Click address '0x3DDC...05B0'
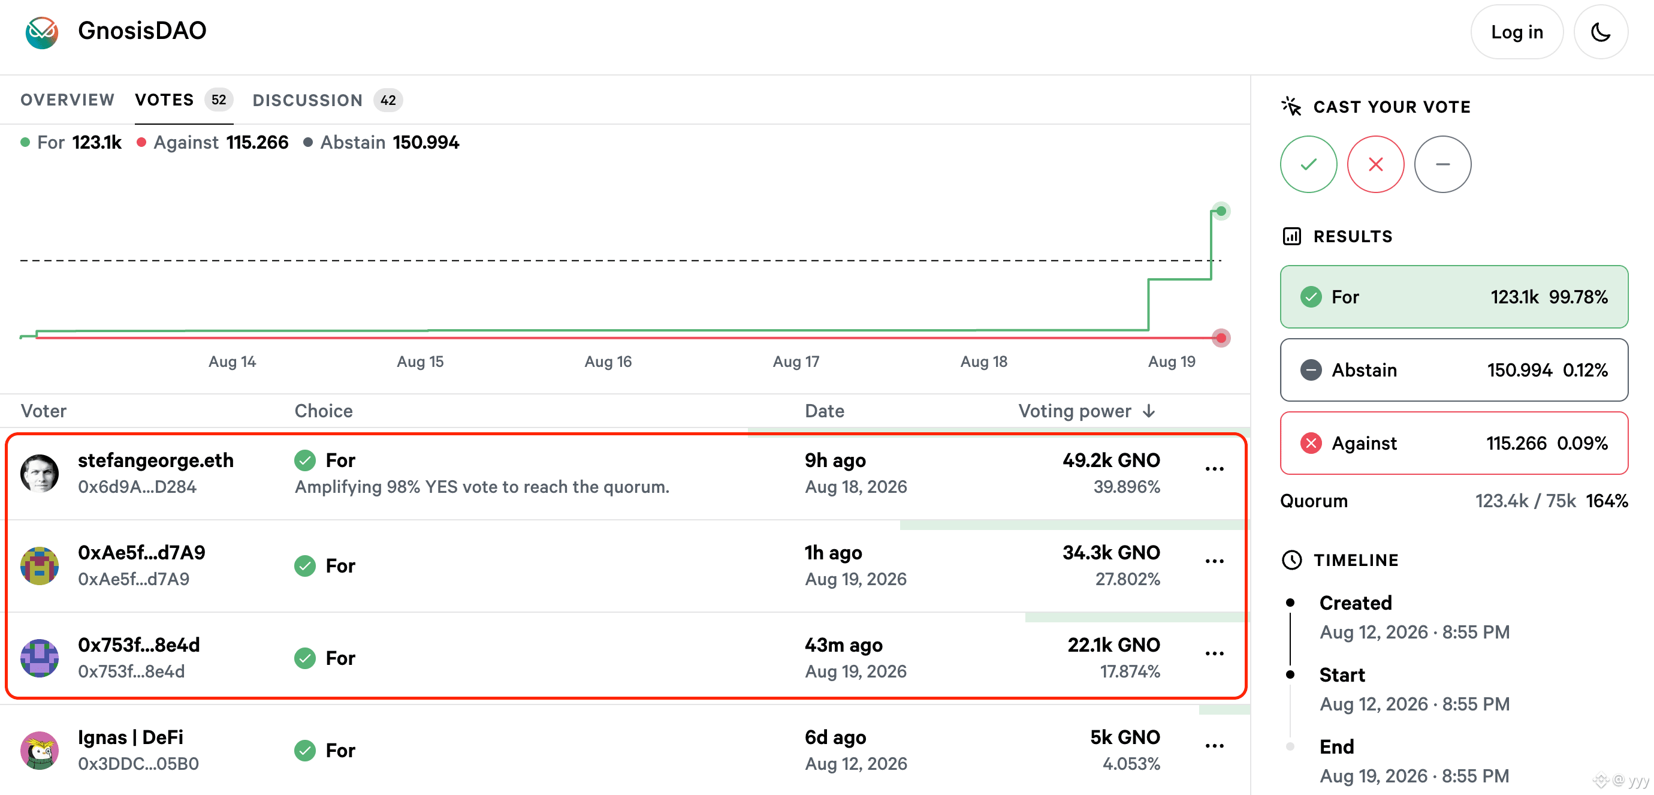The height and width of the screenshot is (795, 1654). point(138,764)
